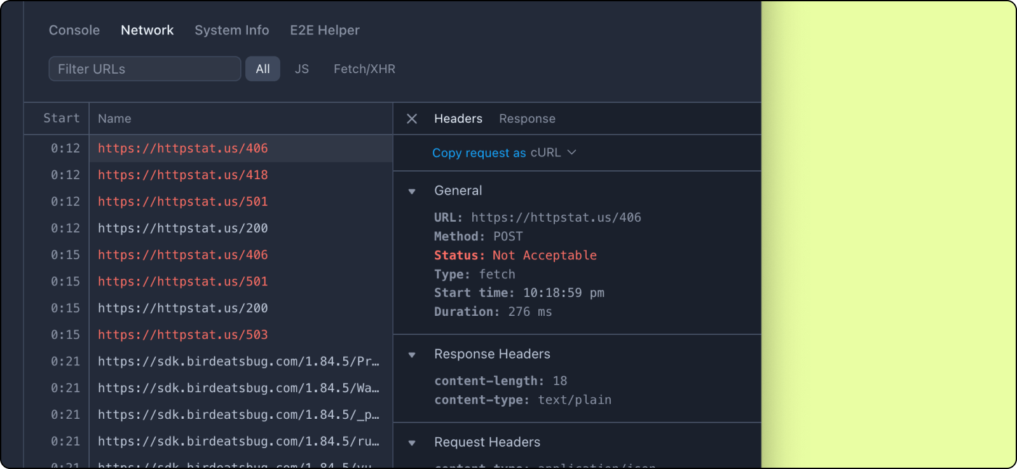Screen dimensions: 1017x469
Task: Open the E2E Helper tab
Action: point(324,31)
